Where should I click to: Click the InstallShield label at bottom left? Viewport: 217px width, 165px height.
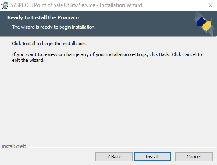click(14, 146)
